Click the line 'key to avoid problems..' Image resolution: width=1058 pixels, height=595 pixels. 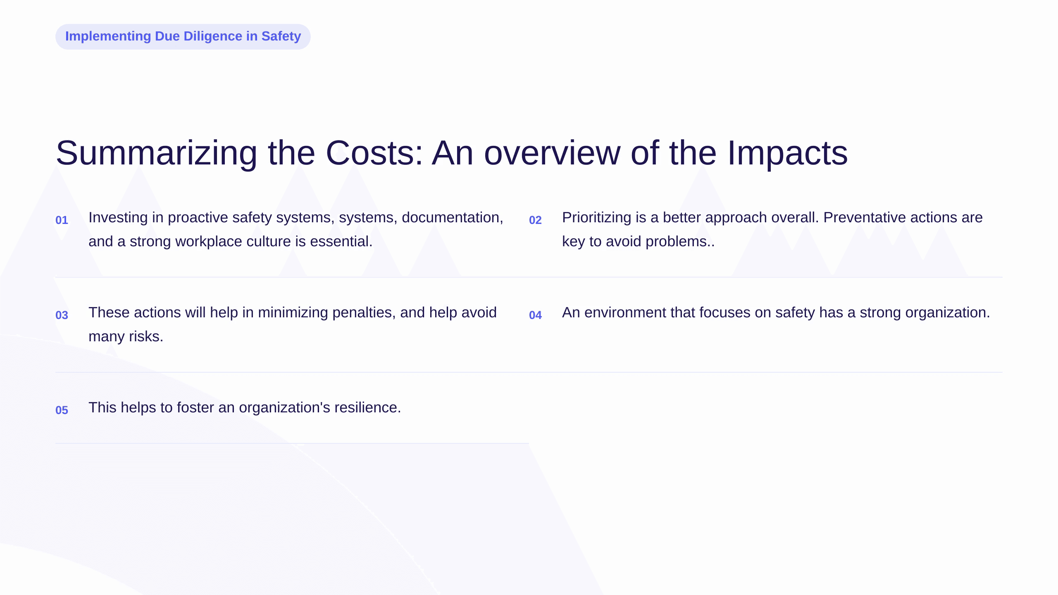[639, 242]
